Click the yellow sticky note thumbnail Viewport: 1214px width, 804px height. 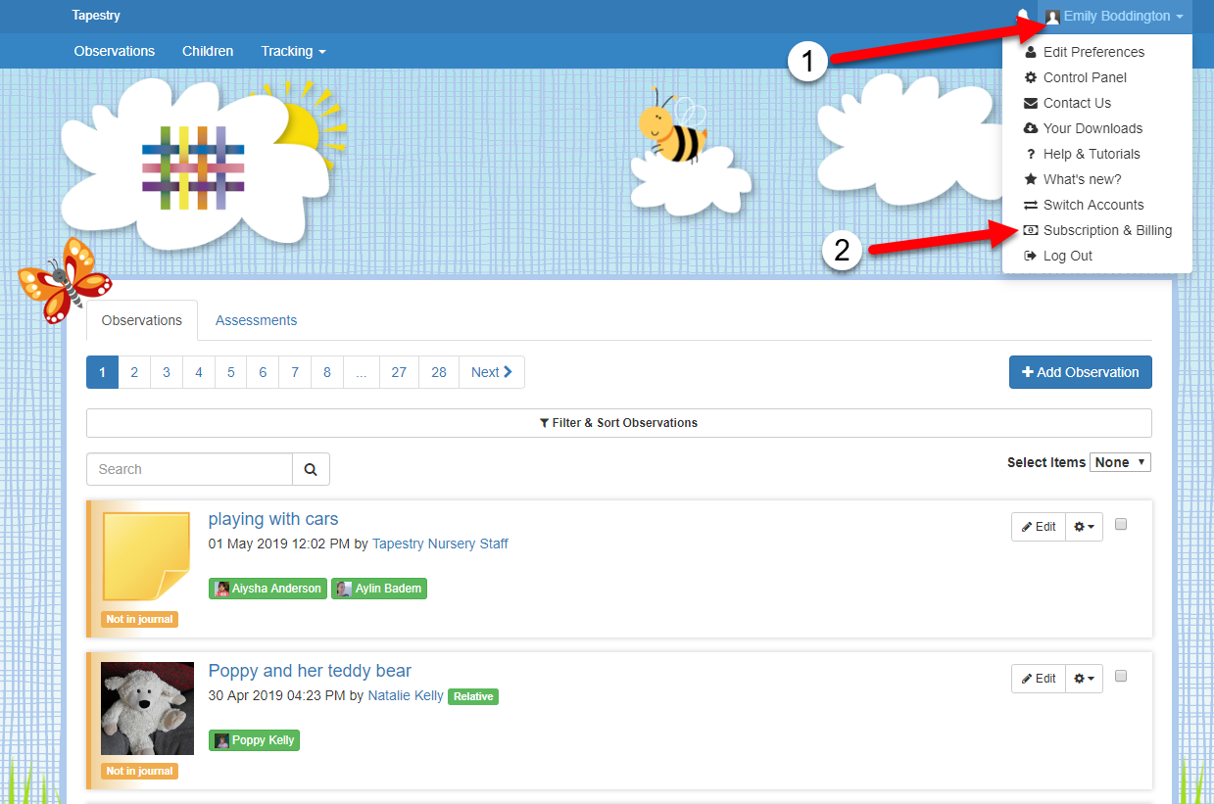[x=147, y=556]
